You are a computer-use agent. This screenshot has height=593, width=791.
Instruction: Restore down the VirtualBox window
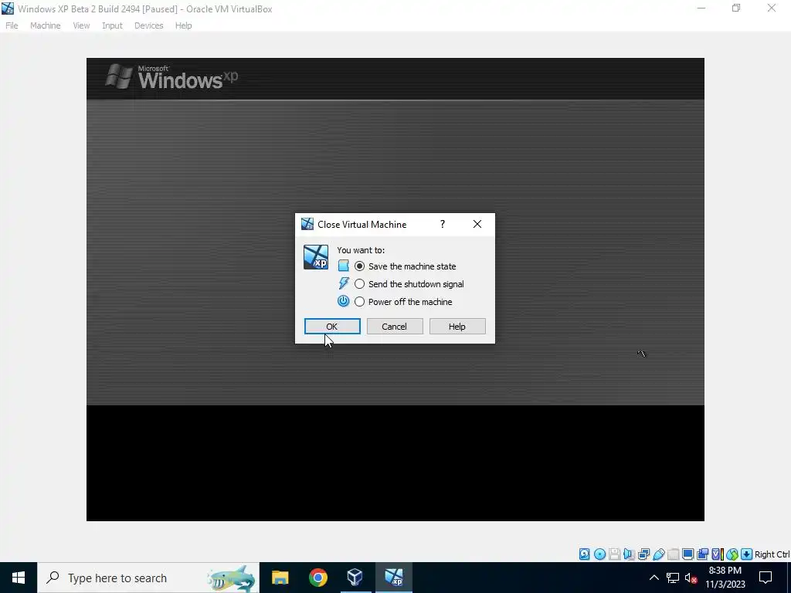pos(736,8)
